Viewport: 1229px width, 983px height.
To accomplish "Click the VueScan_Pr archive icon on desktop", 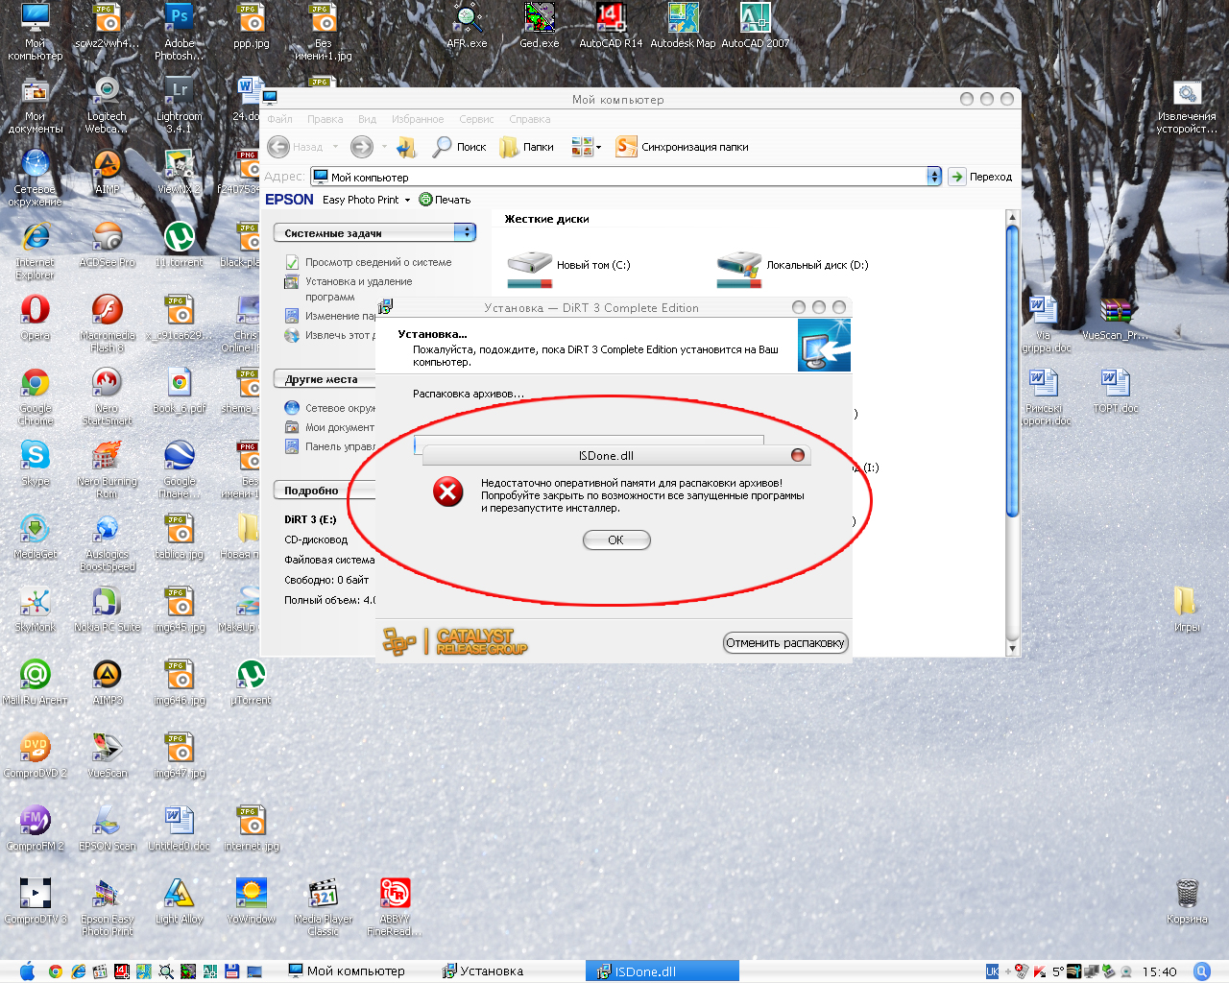I will coord(1115,317).
